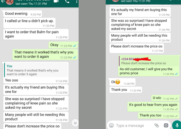Start a video call from left chat header

[56, 1]
